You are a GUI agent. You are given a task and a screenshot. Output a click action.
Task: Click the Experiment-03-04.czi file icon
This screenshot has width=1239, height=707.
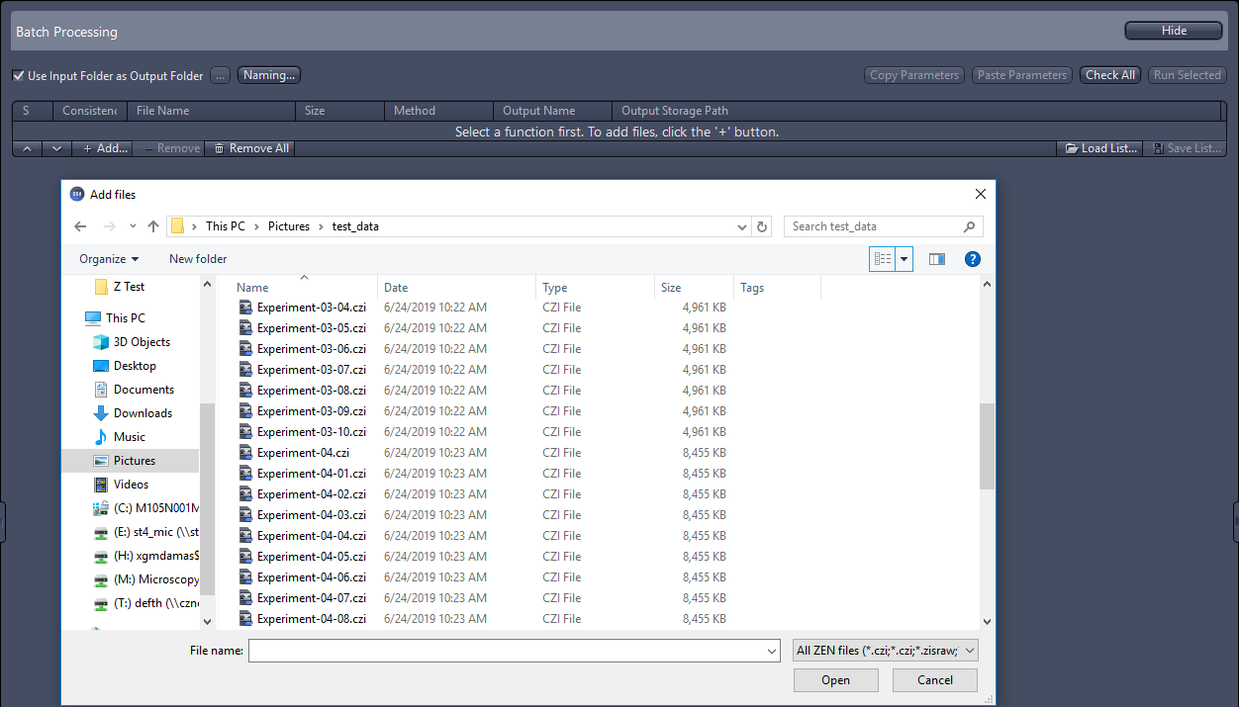coord(245,307)
